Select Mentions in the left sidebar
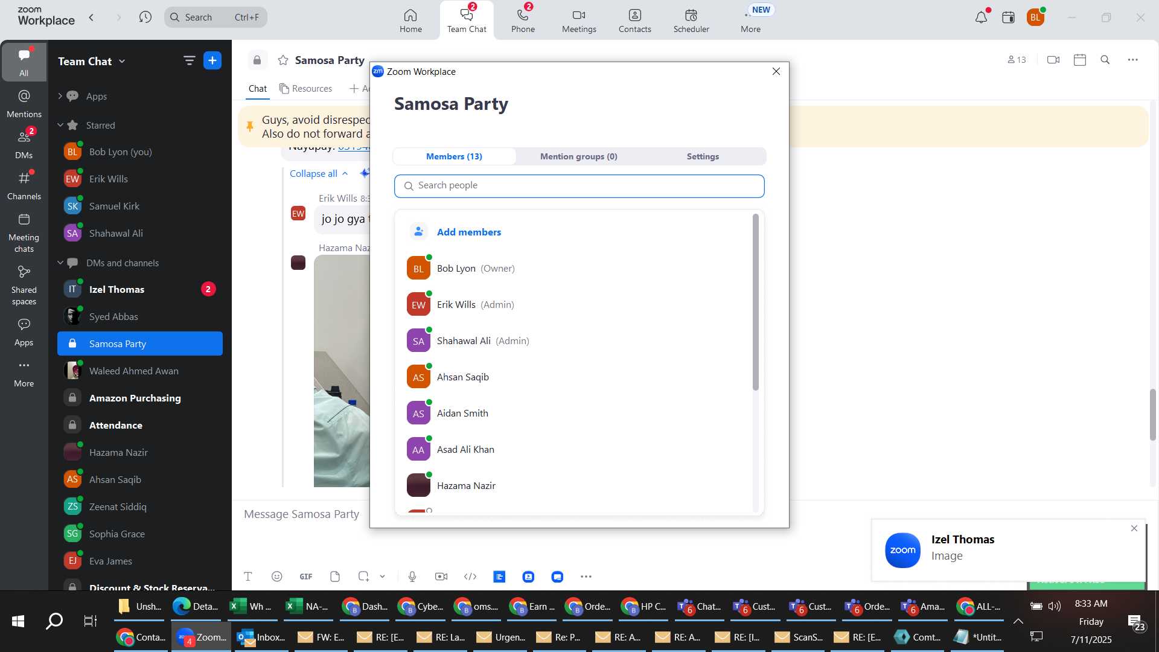Screen dimensions: 1159x652 point(24,104)
